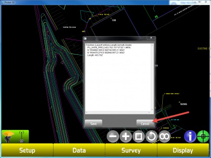
Task: Click the GPS receiver instrument icon
Action: [8, 137]
